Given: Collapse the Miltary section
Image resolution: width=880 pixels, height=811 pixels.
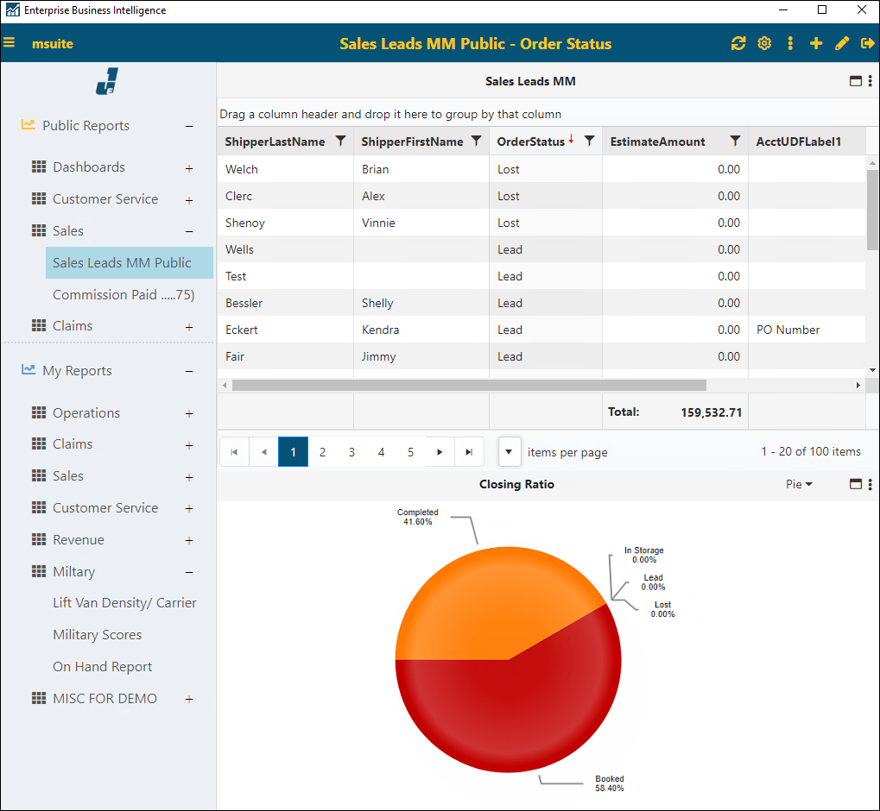Looking at the screenshot, I should [x=188, y=571].
